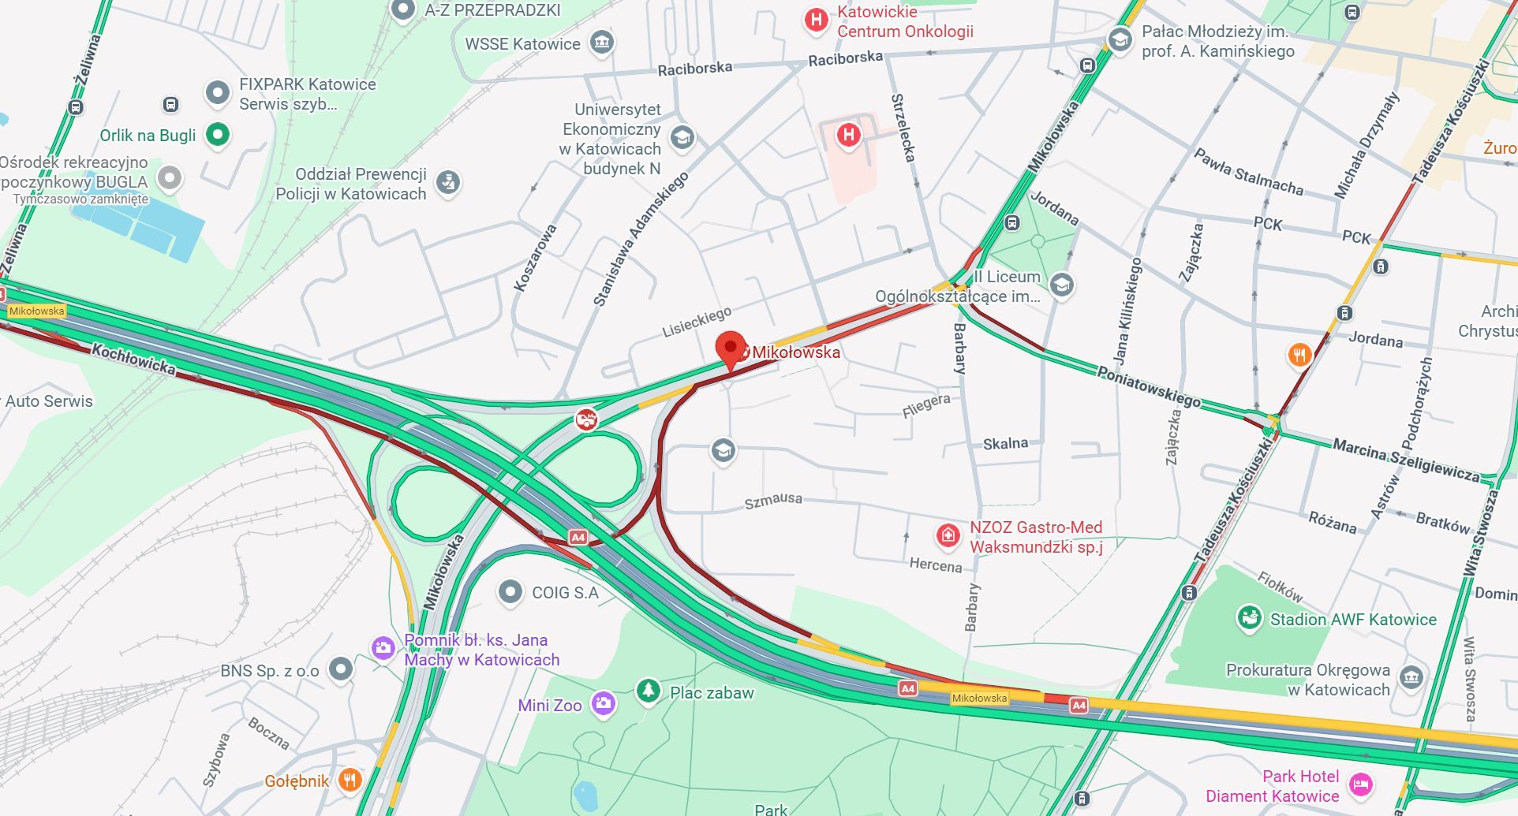Click the Pomnik bł. ks. Jana Machy label

click(482, 650)
